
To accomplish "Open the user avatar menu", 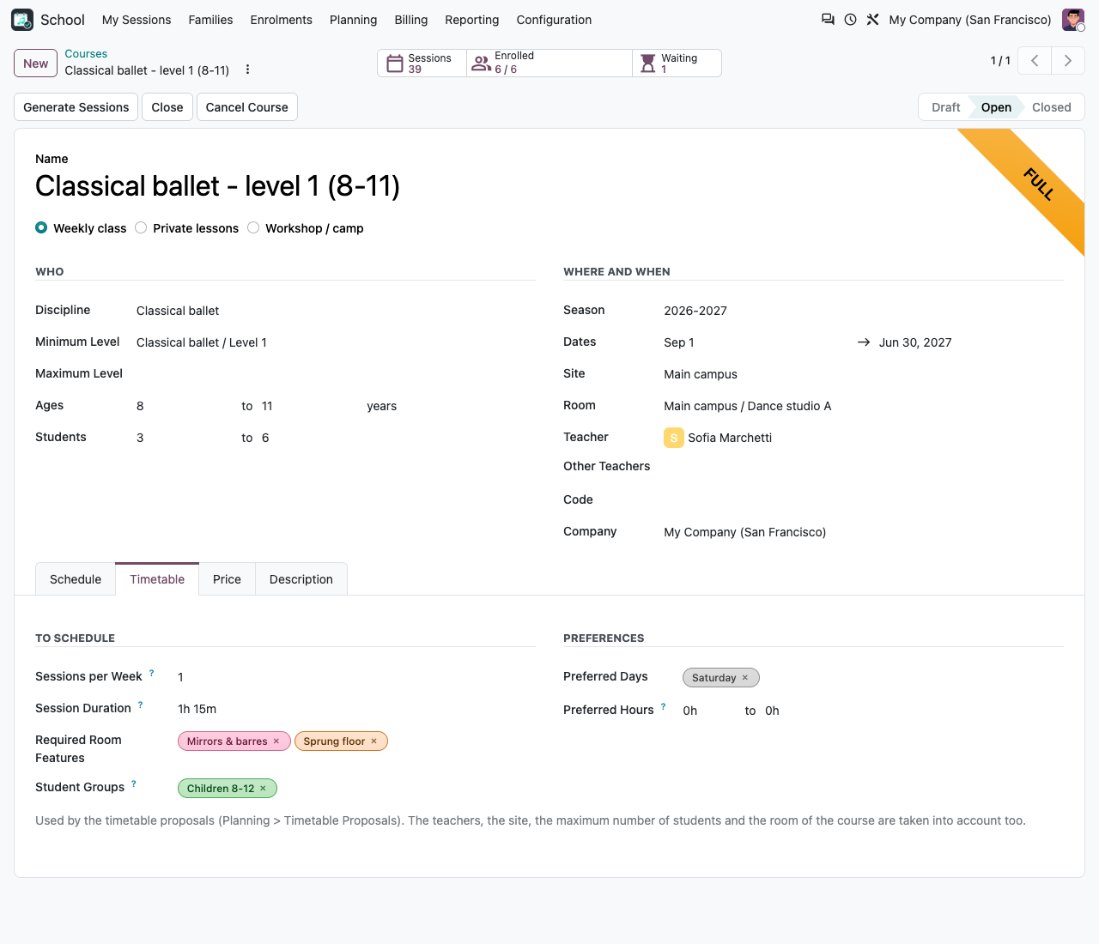I will pyautogui.click(x=1073, y=20).
